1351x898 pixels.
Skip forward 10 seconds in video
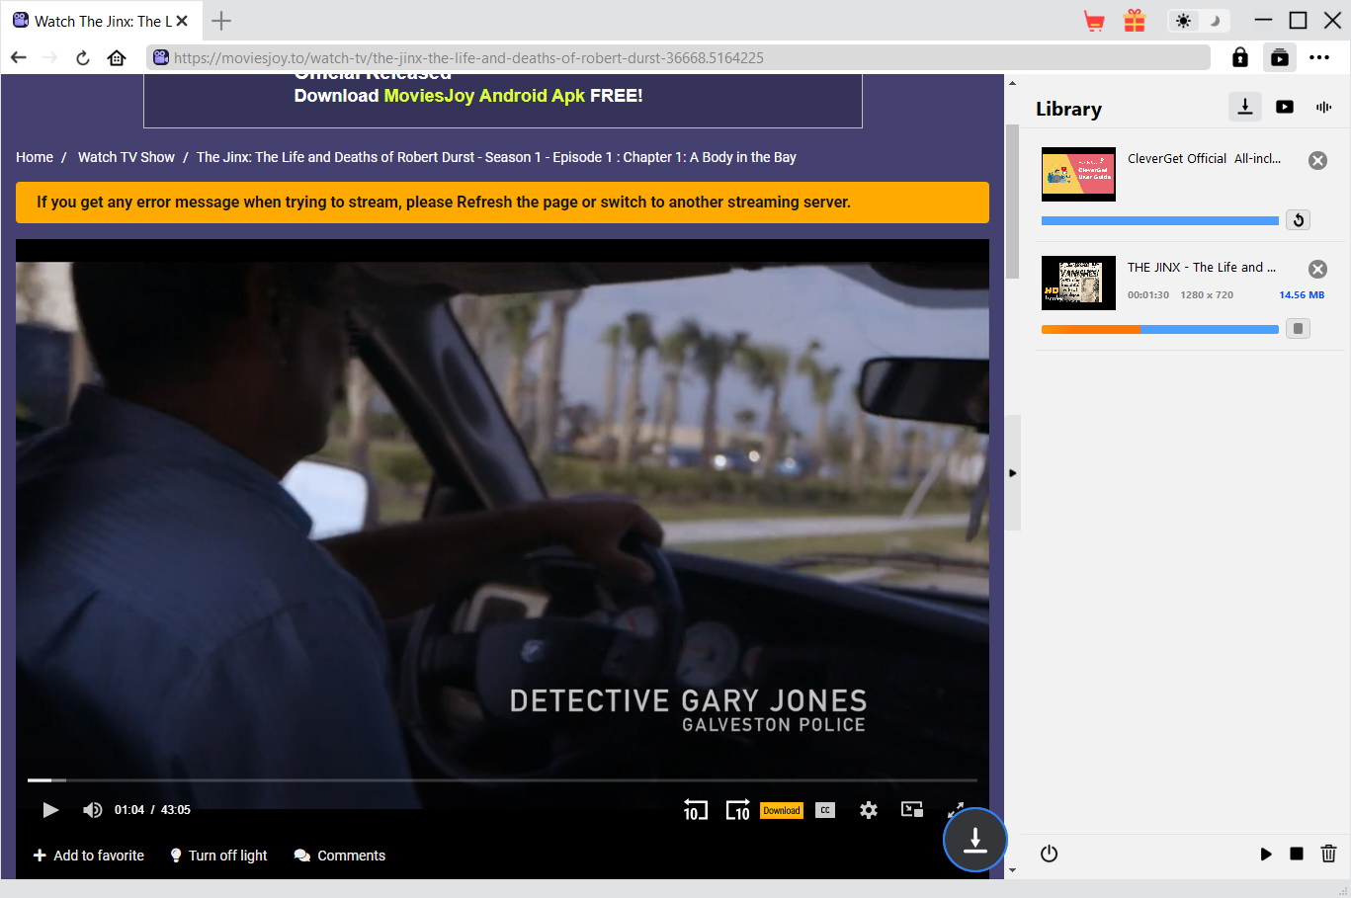point(738,810)
